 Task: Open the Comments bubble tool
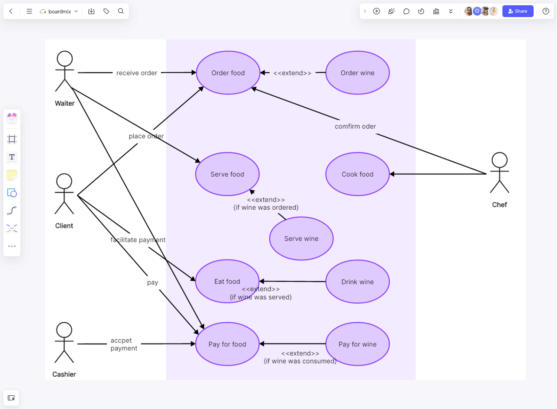406,11
